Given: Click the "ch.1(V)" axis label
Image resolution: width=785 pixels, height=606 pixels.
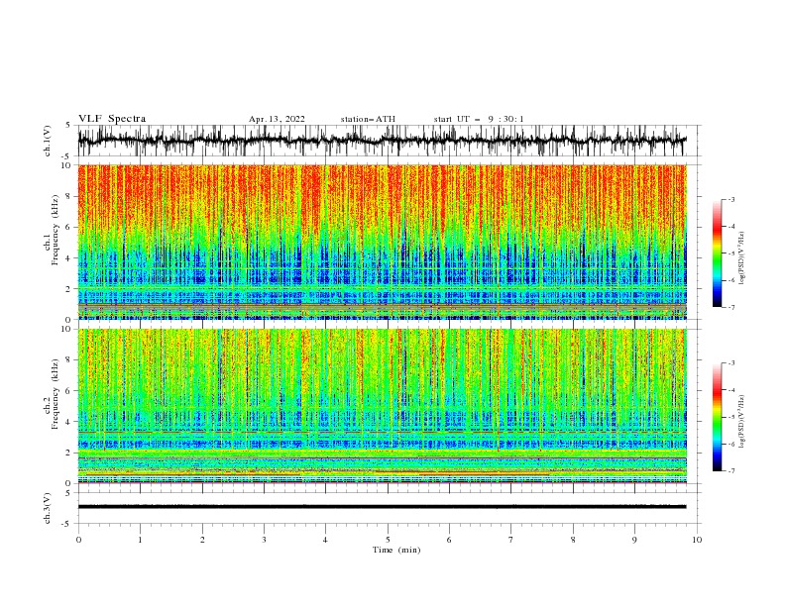Looking at the screenshot, I should click(48, 141).
